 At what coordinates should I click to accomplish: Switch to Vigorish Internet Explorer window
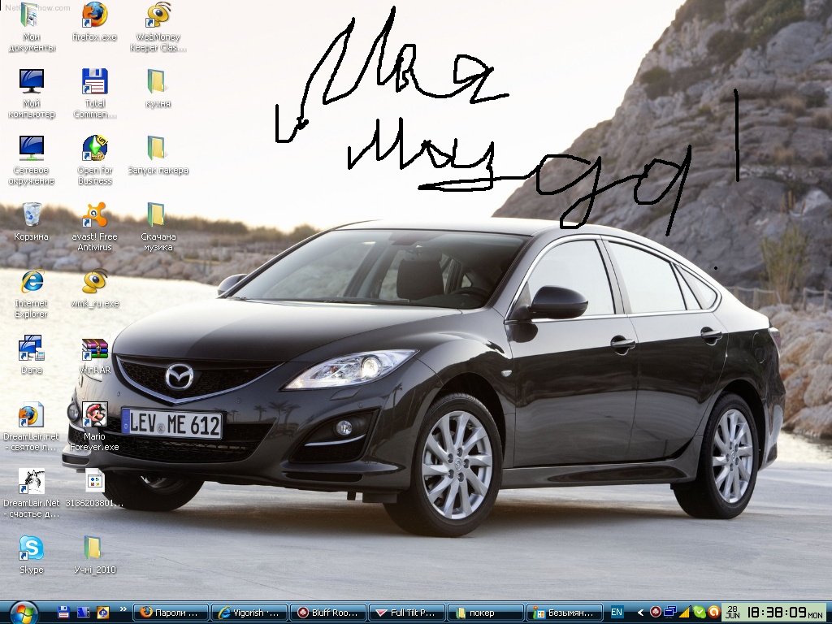pos(249,613)
